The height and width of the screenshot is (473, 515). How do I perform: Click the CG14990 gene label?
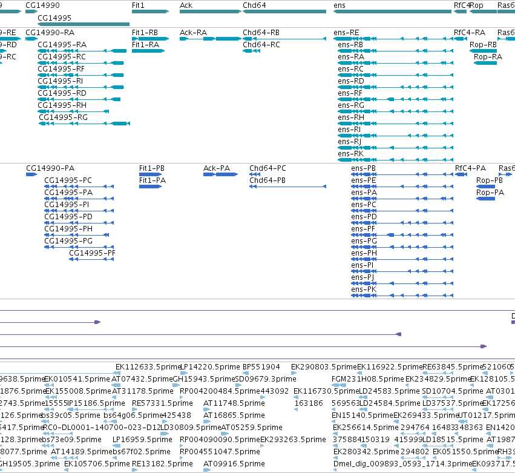tap(43, 5)
